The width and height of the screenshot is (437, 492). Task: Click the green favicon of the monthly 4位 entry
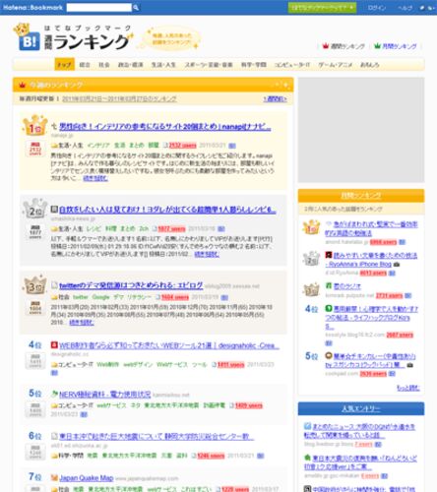click(x=329, y=309)
